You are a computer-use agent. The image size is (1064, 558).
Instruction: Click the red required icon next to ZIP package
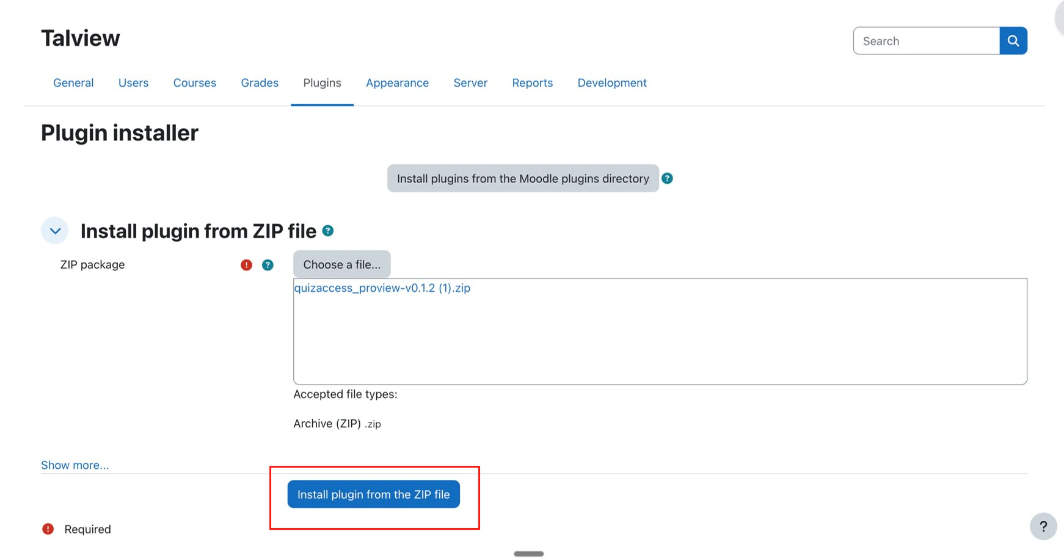pos(246,265)
